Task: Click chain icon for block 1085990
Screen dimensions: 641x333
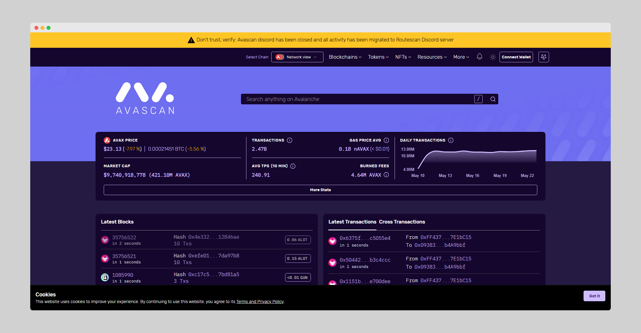Action: coord(105,277)
